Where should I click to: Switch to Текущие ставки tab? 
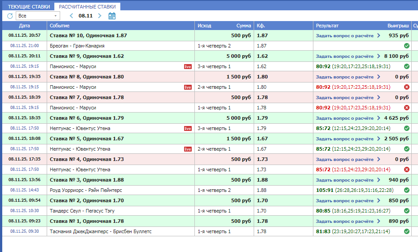pos(29,7)
